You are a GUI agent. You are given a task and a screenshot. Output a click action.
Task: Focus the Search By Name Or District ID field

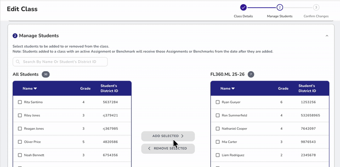click(60, 62)
